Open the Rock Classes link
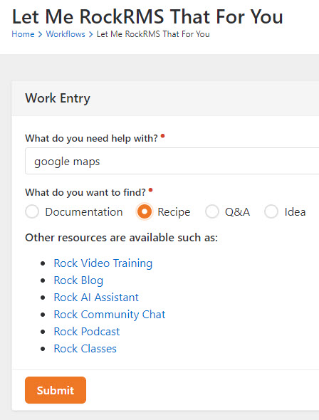Viewport: 319px width, 420px height. (x=85, y=349)
